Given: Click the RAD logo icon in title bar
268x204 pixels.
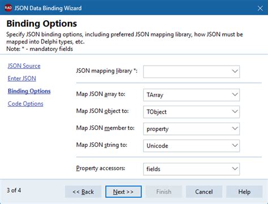Looking at the screenshot, I should click(8, 8).
